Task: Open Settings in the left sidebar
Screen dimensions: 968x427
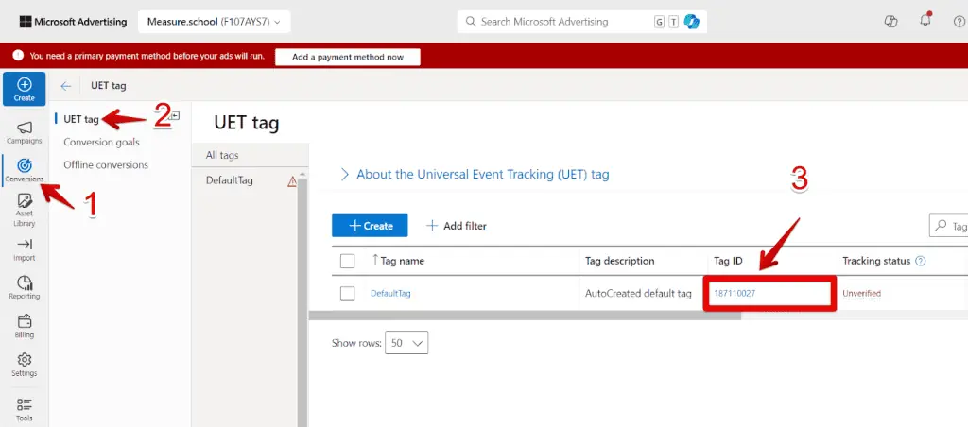Action: click(24, 365)
